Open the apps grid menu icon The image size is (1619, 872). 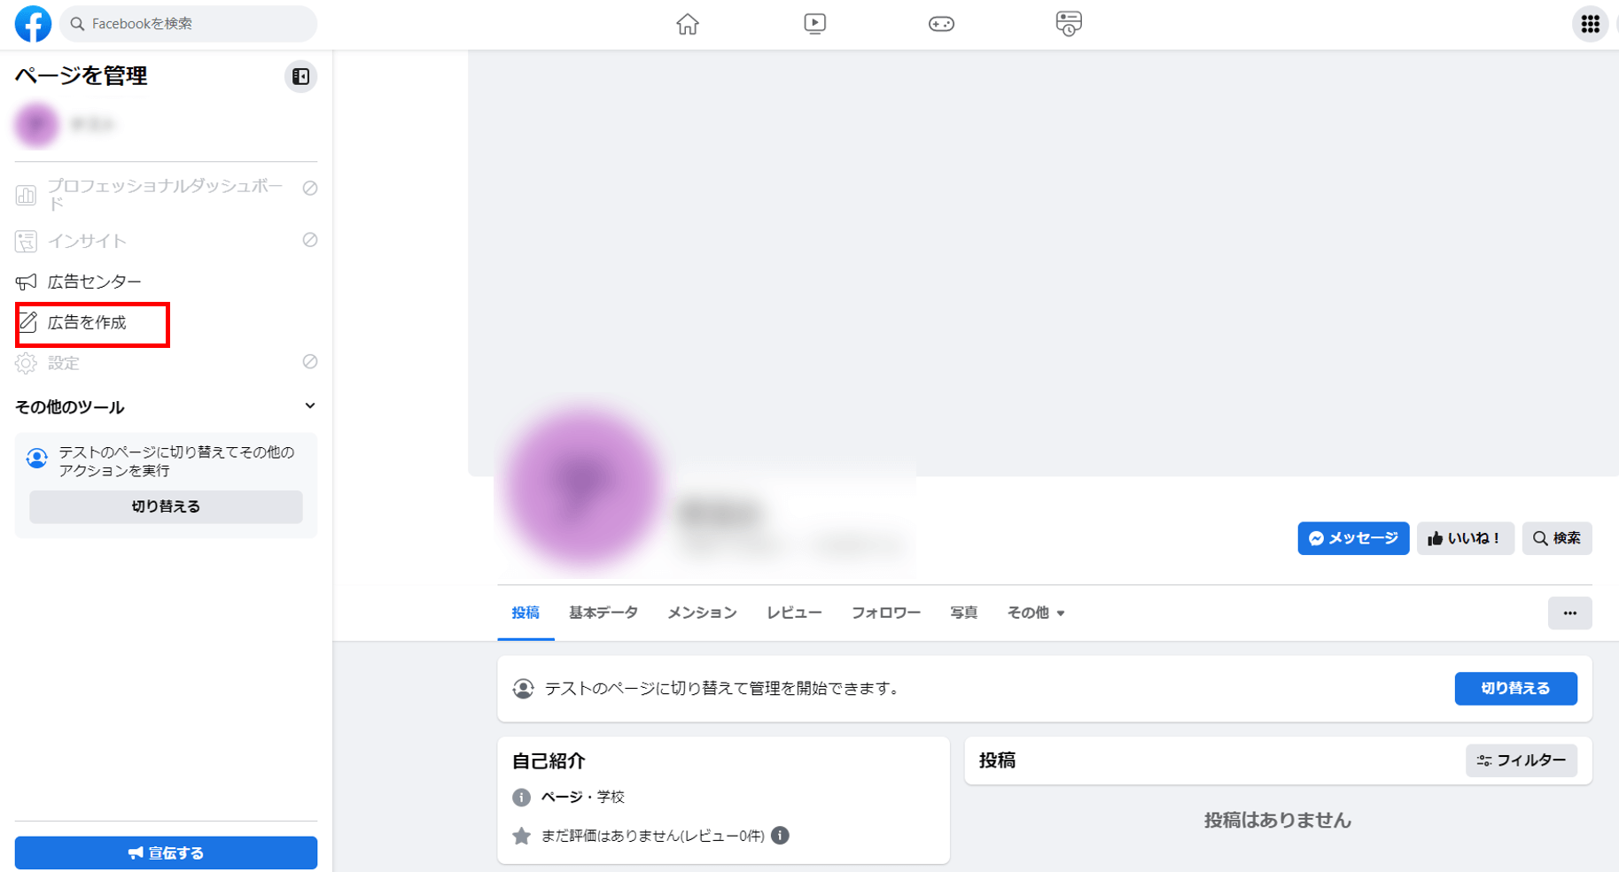(1590, 24)
